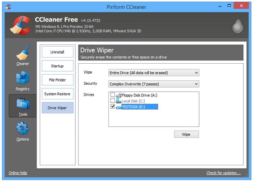Click the Wipe button
This screenshot has height=182, width=253.
(186, 135)
